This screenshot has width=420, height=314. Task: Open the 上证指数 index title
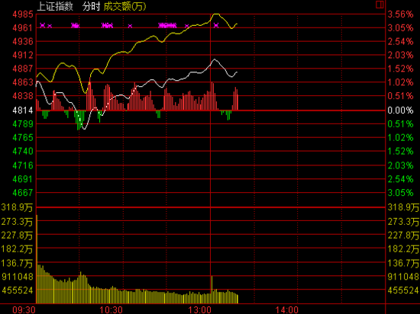55,6
